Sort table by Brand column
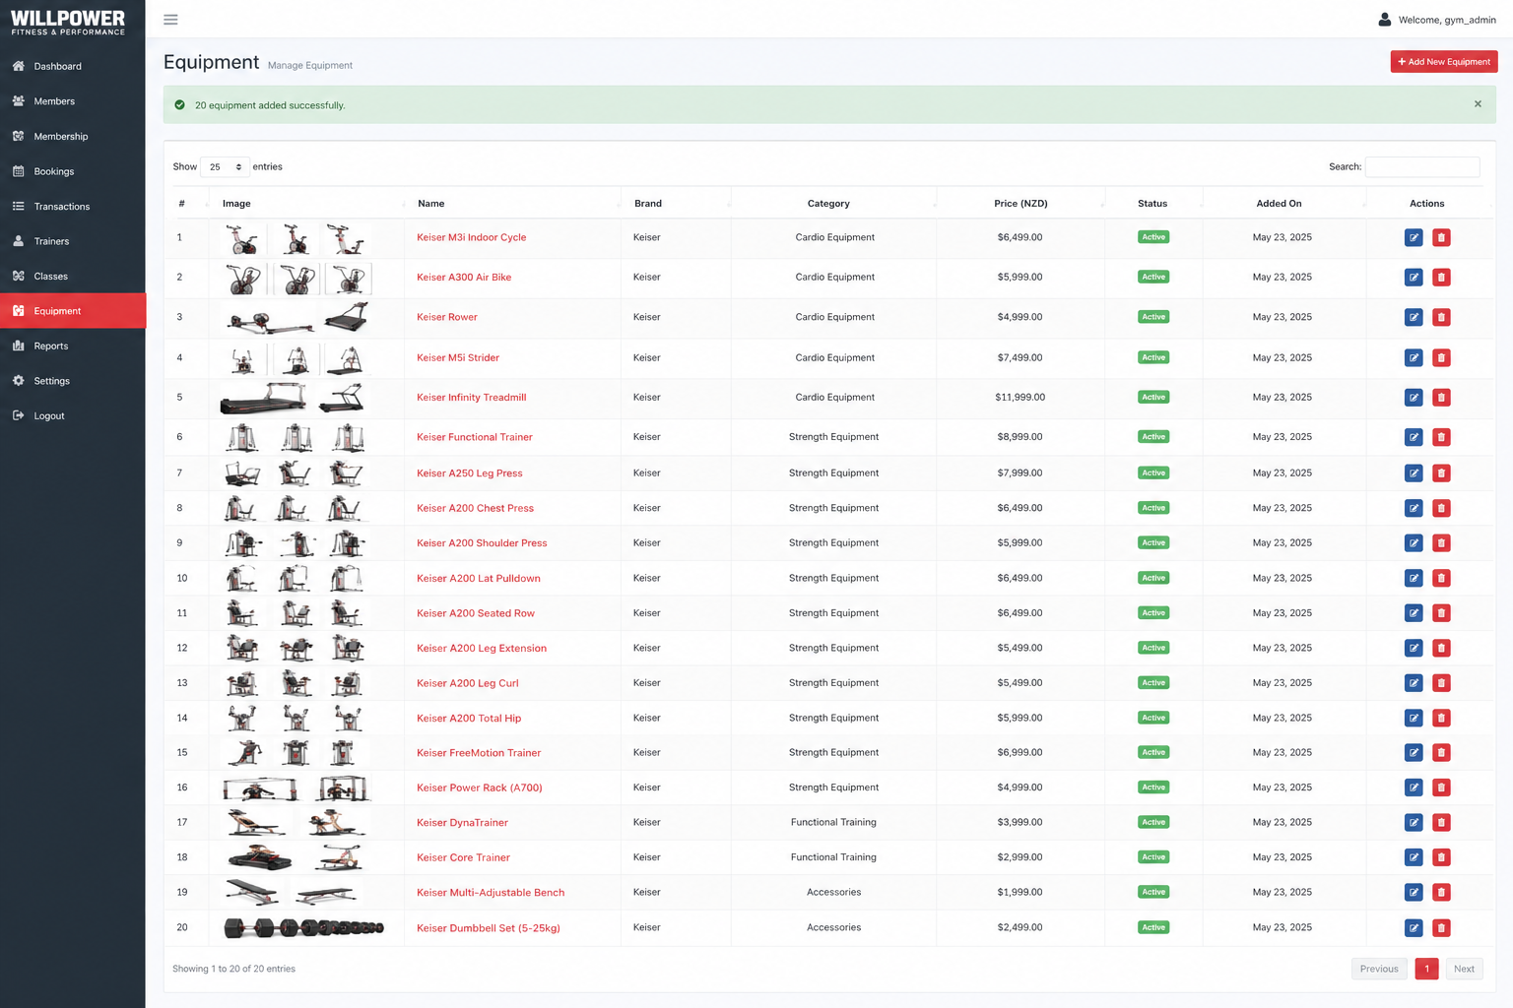Viewport: 1513px width, 1008px height. coord(676,204)
